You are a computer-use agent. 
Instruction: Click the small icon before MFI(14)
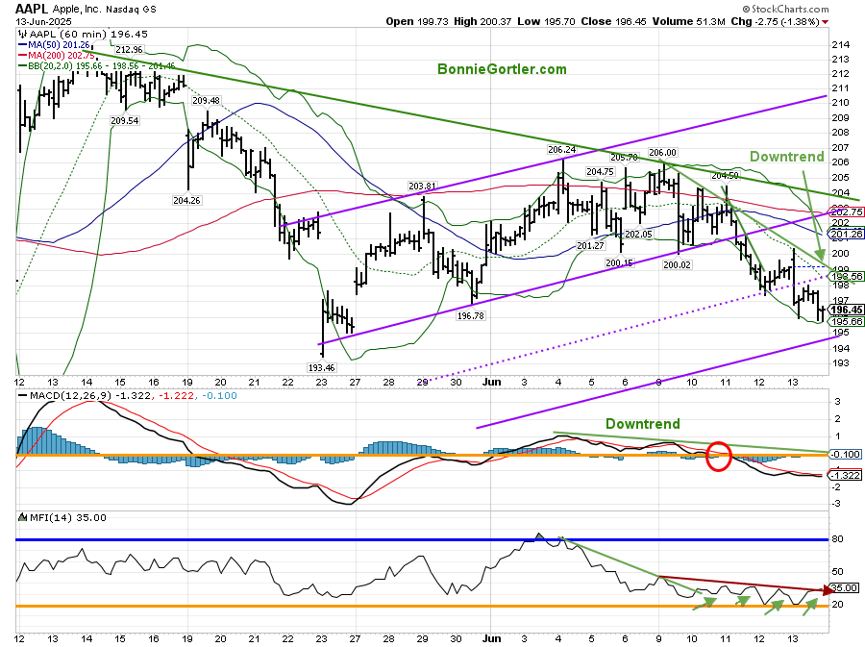[x=23, y=517]
